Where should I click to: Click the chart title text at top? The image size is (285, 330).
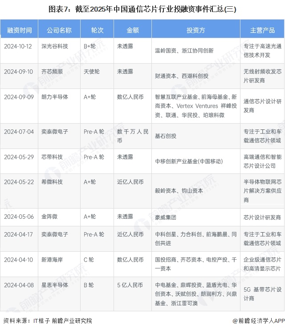pos(142,8)
